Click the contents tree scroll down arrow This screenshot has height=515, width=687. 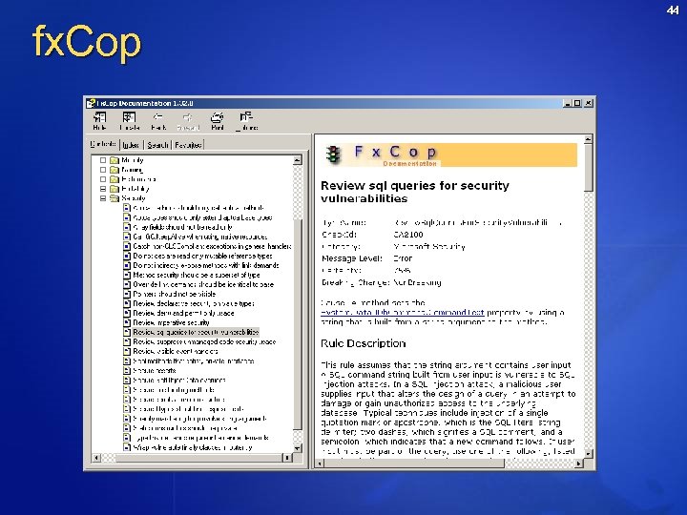coord(298,448)
